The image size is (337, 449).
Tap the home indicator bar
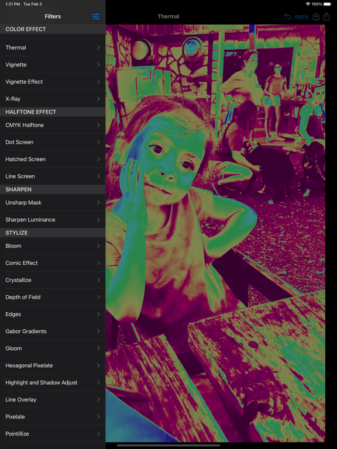pyautogui.click(x=168, y=445)
